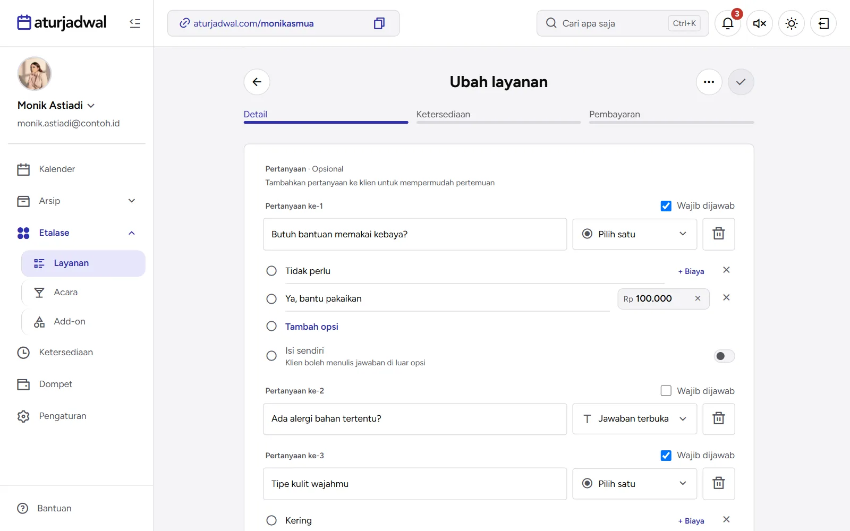Open the three-dots more options menu
Viewport: 850px width, 531px height.
pos(709,82)
